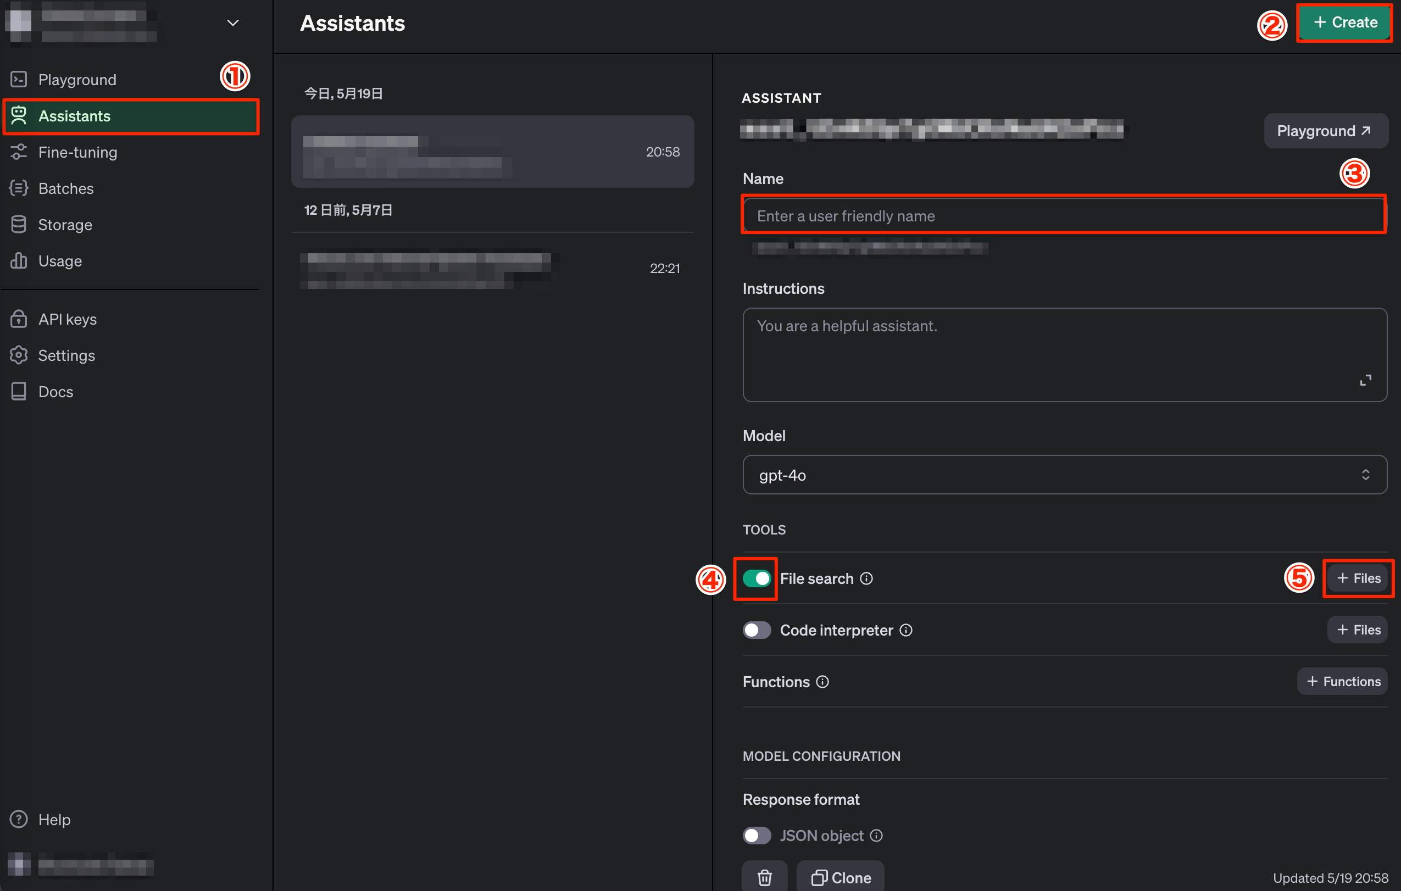Viewport: 1401px width, 891px height.
Task: Open the Fine-tuning section
Action: [77, 152]
